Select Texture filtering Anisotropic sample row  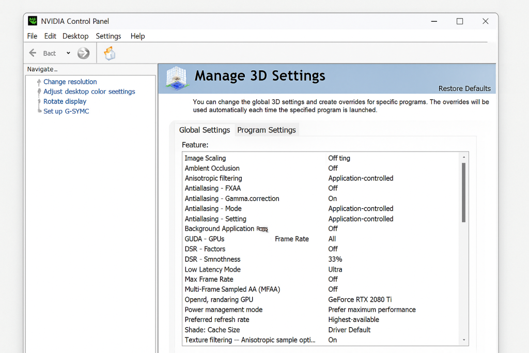tap(320, 340)
